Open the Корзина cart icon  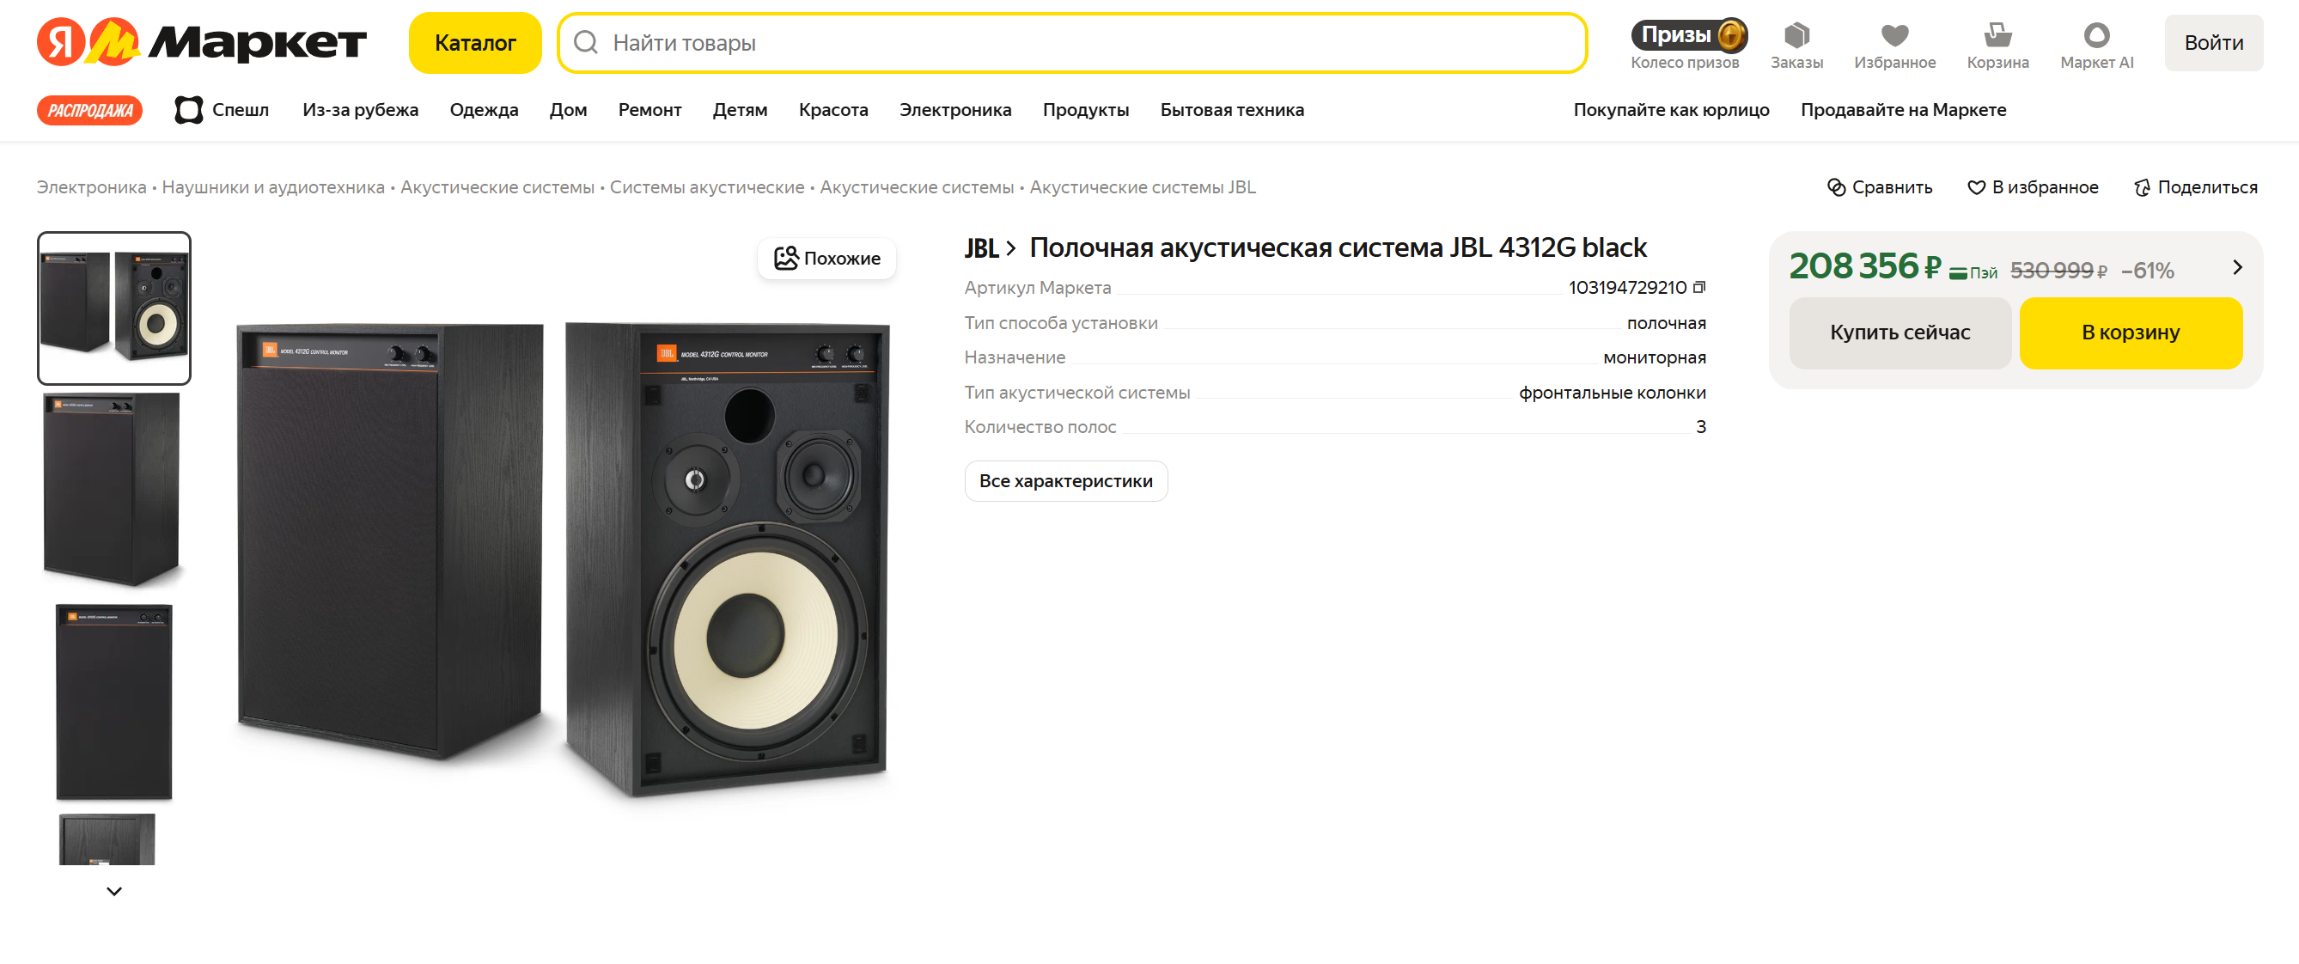click(x=1997, y=36)
